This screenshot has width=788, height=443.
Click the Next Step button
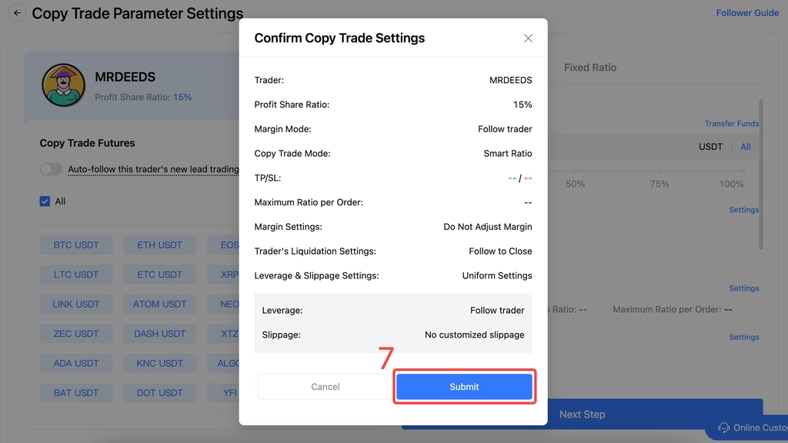pyautogui.click(x=582, y=415)
